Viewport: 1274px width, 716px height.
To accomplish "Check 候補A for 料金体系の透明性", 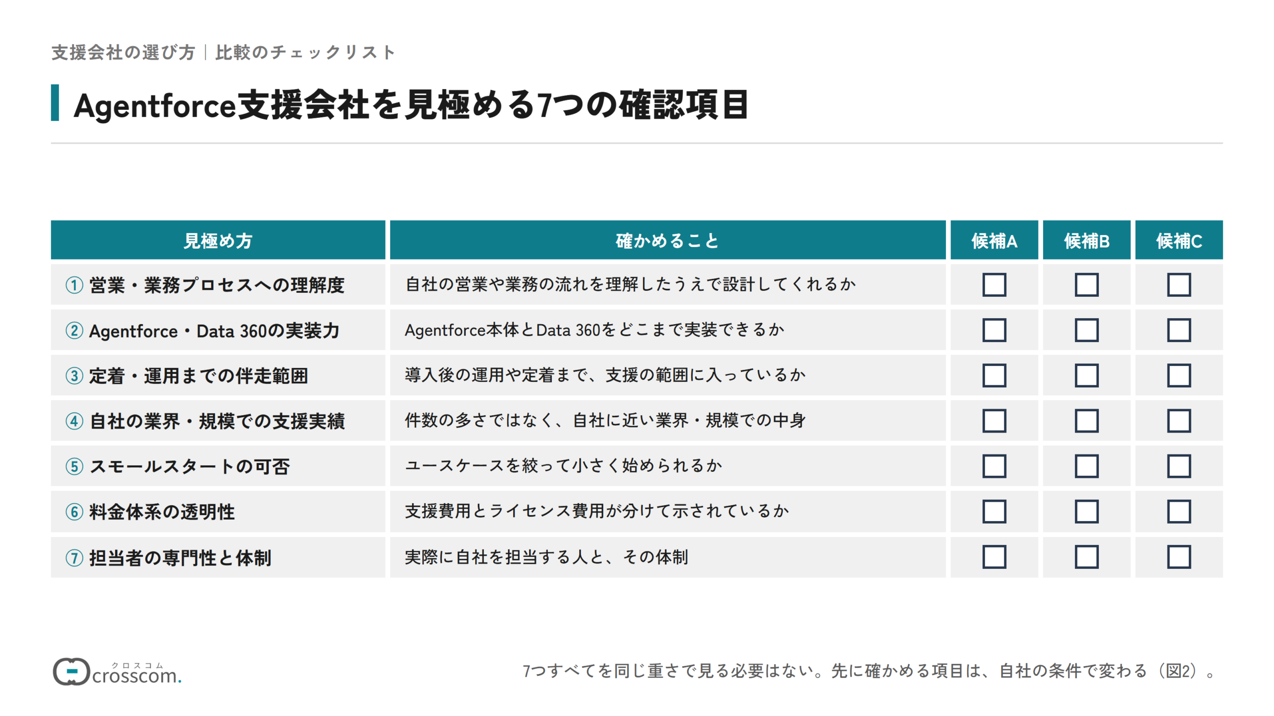I will point(994,512).
